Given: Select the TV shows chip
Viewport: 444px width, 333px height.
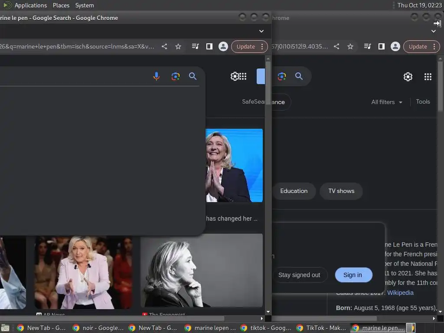Looking at the screenshot, I should click(341, 191).
